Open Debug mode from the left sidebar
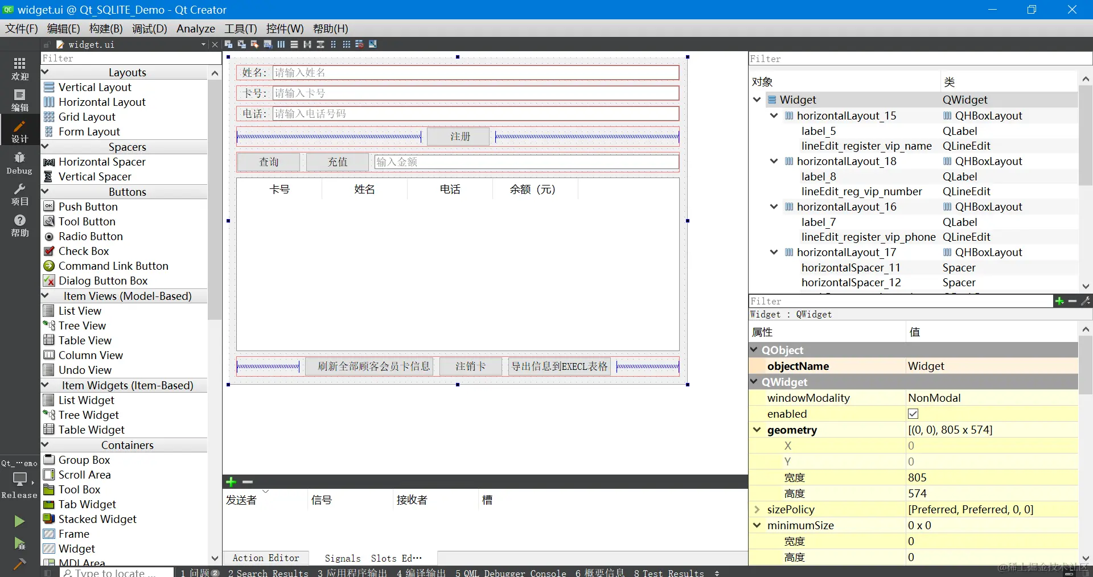The width and height of the screenshot is (1093, 577). click(x=19, y=161)
